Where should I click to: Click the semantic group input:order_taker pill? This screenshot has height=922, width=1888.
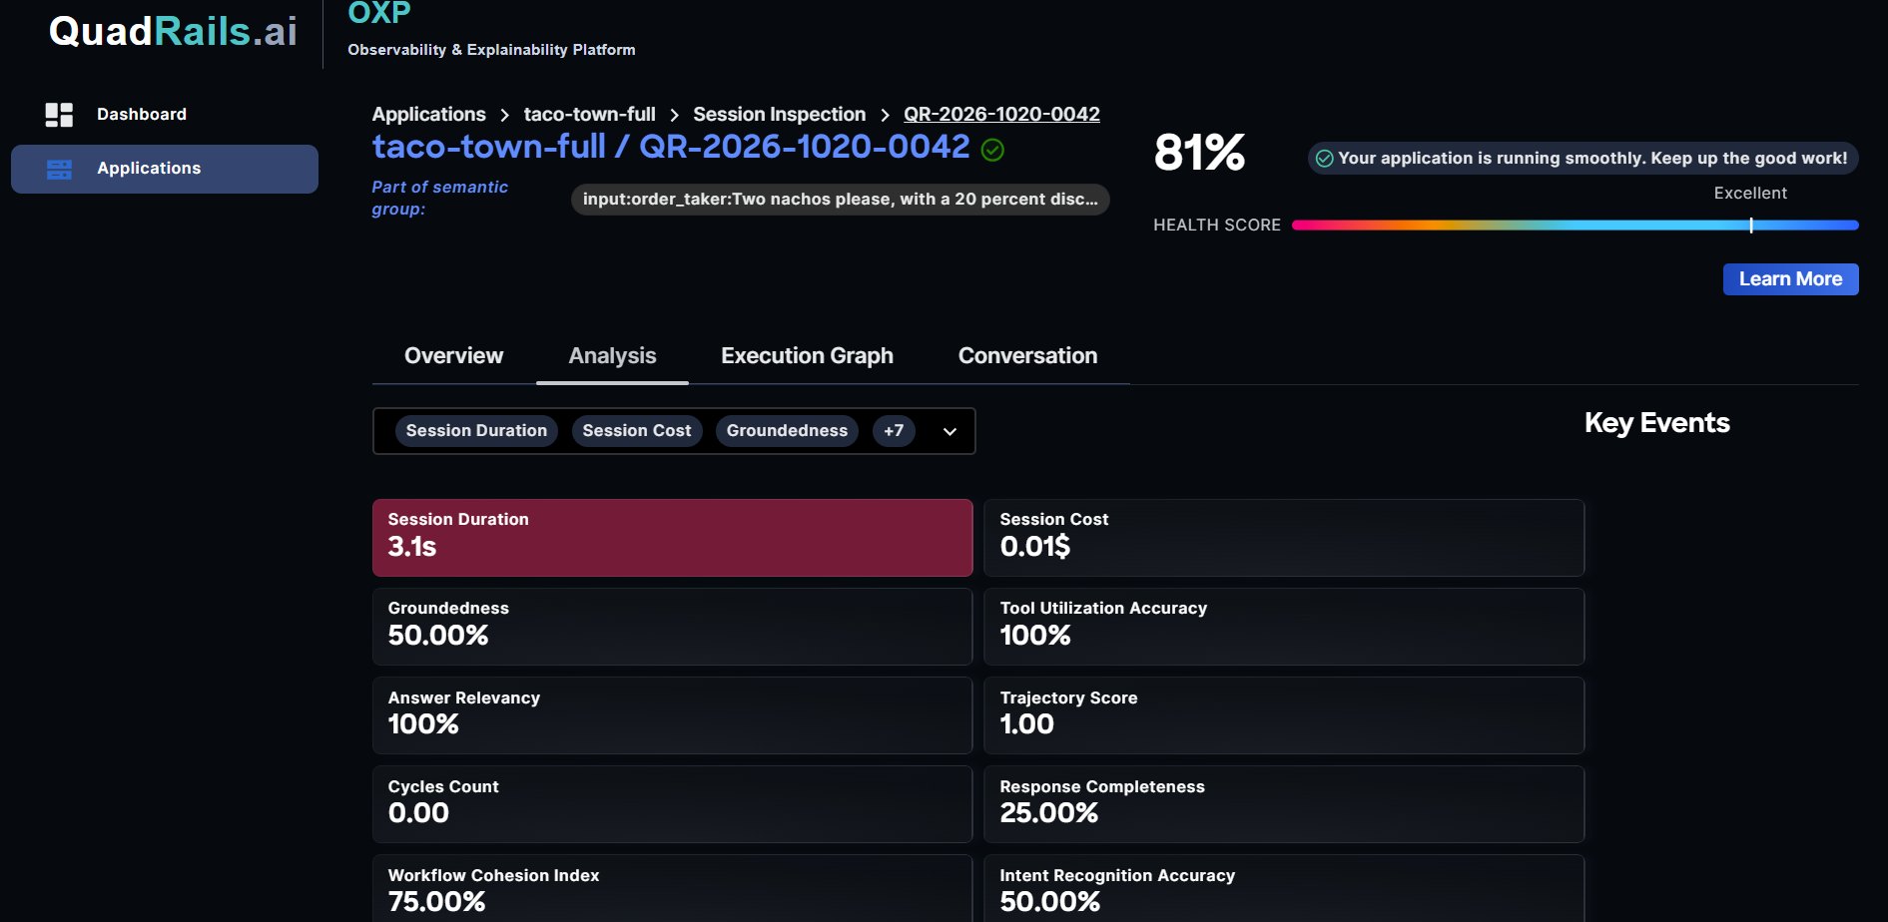tap(840, 200)
